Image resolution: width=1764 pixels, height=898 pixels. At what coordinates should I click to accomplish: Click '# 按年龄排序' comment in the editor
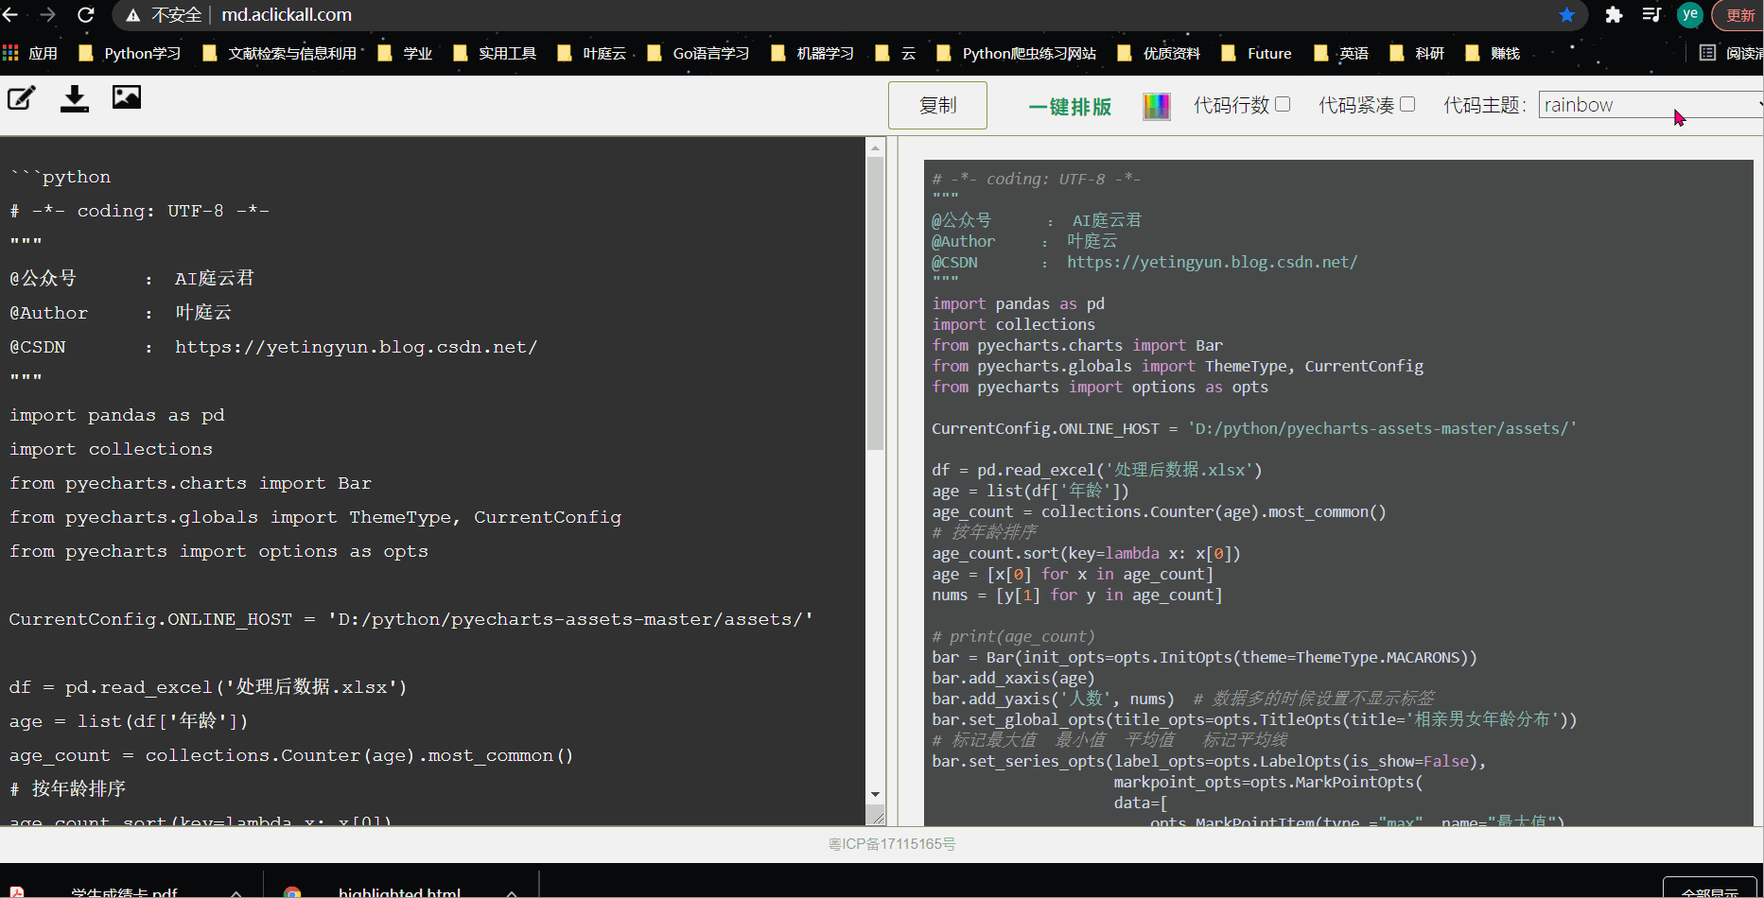(x=67, y=789)
